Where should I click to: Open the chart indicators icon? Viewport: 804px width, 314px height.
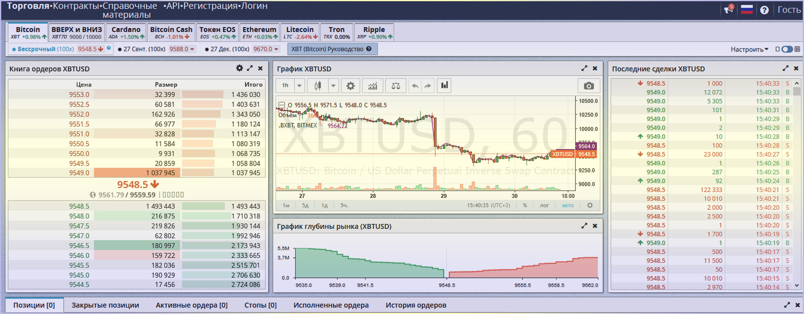pyautogui.click(x=373, y=86)
